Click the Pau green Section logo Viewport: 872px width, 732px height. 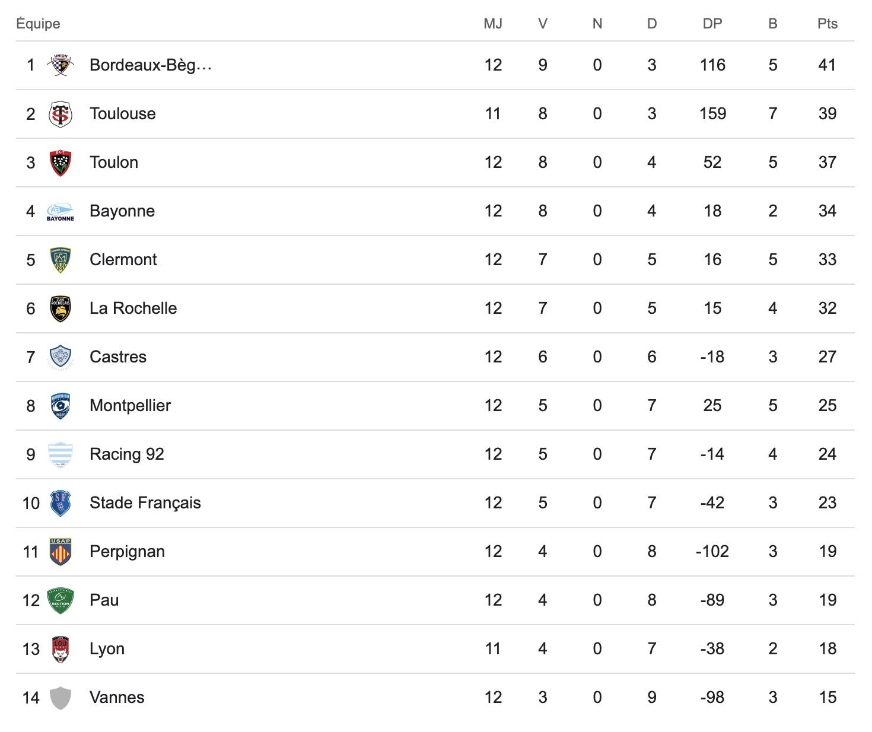click(61, 600)
